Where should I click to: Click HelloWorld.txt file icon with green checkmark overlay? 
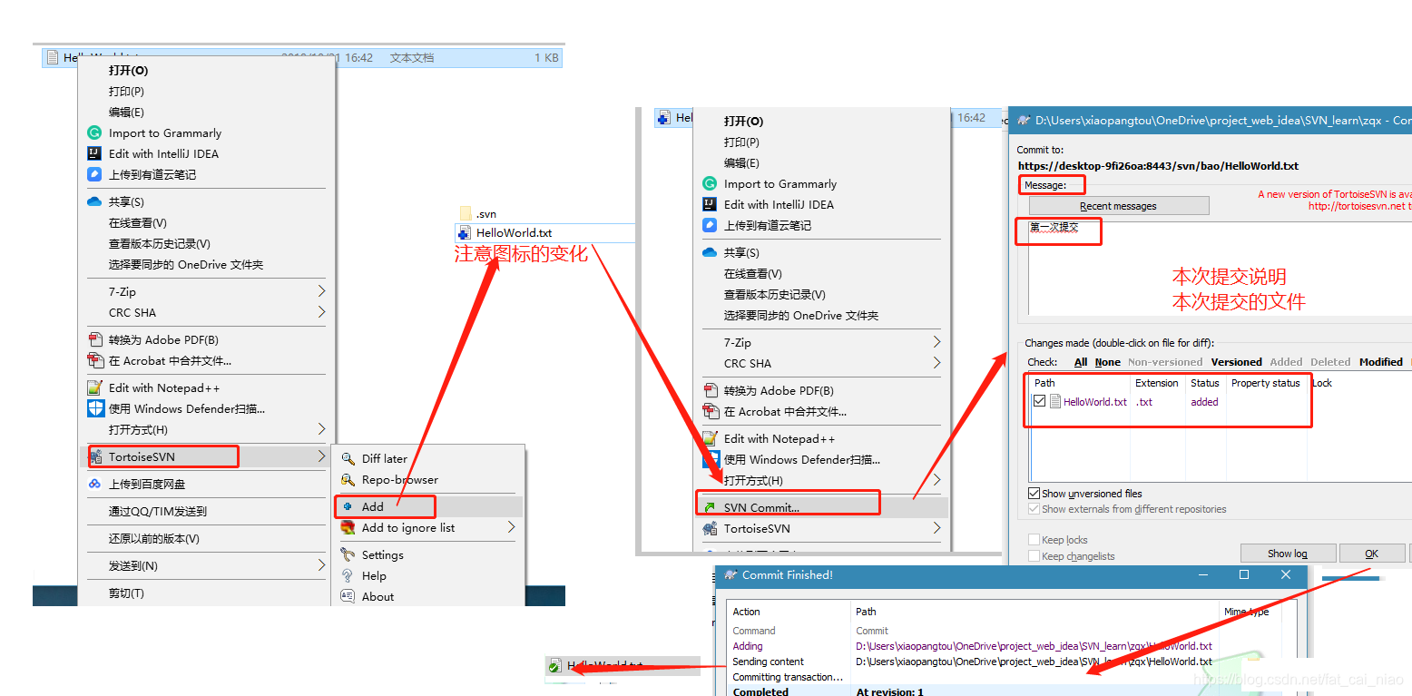tap(554, 666)
